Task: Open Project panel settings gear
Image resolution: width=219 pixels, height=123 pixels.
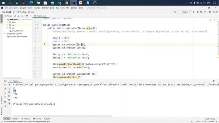Action: pos(27,16)
